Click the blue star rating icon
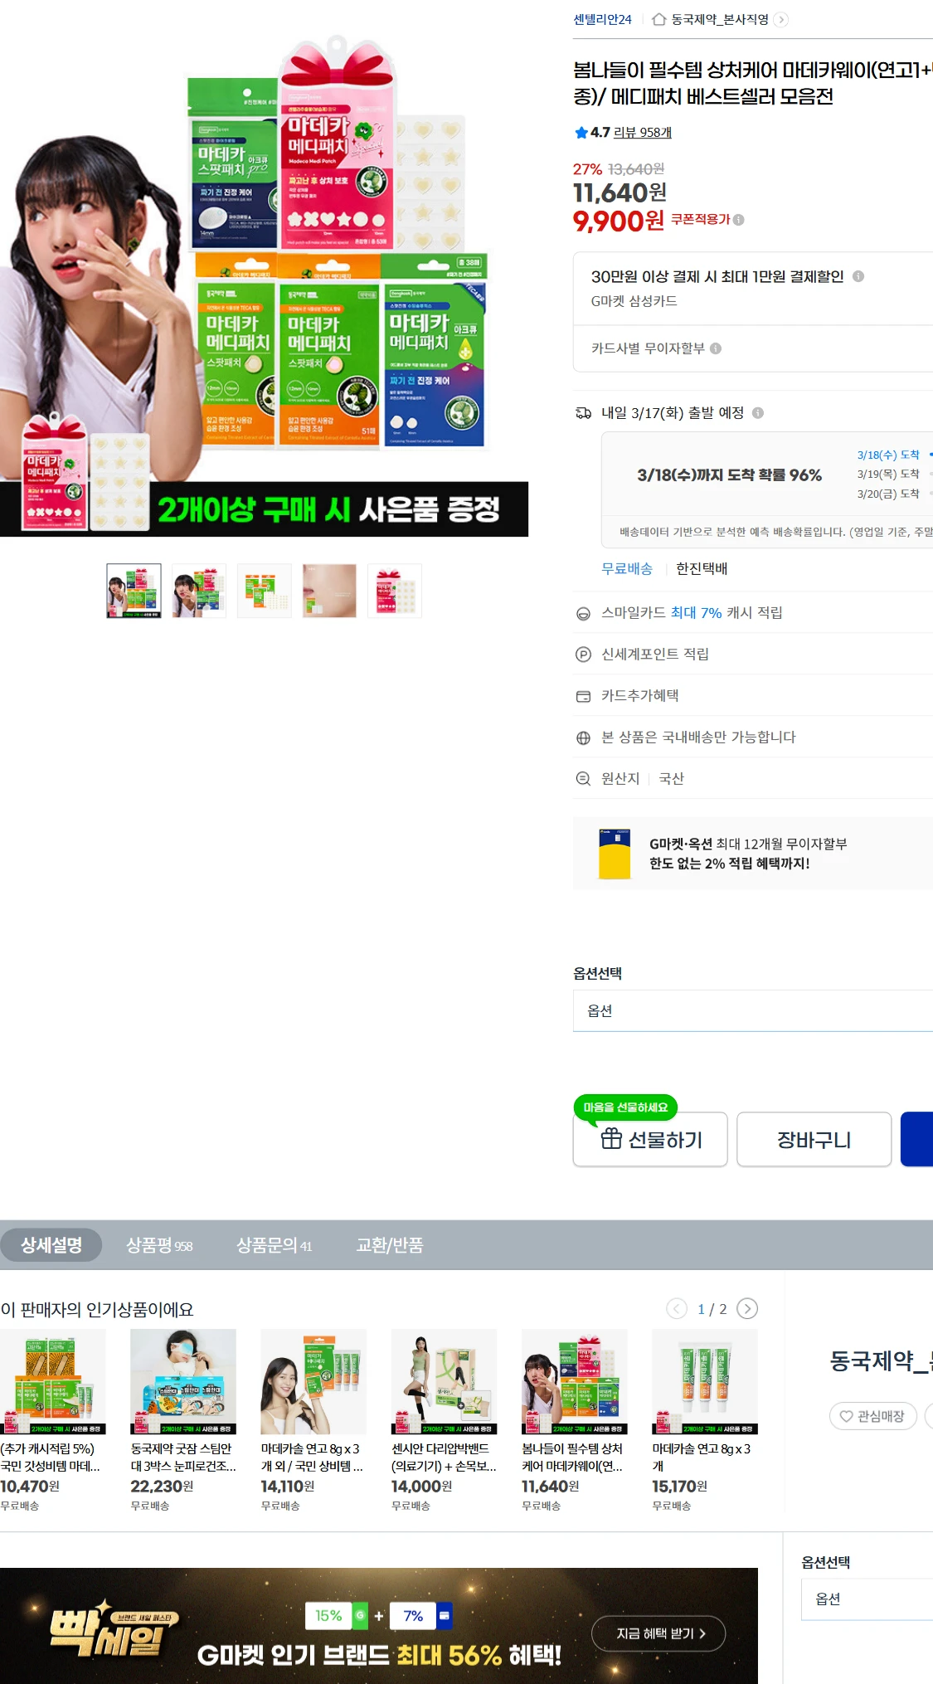The width and height of the screenshot is (933, 1684). (581, 132)
